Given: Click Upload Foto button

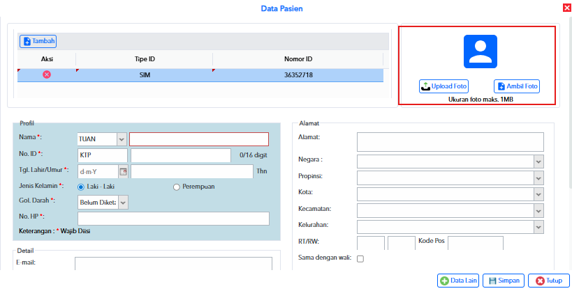Looking at the screenshot, I should pos(443,86).
